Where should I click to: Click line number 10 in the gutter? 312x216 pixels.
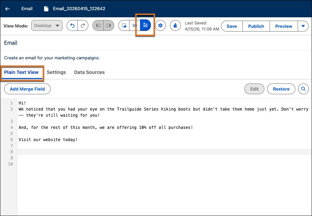click(x=10, y=164)
